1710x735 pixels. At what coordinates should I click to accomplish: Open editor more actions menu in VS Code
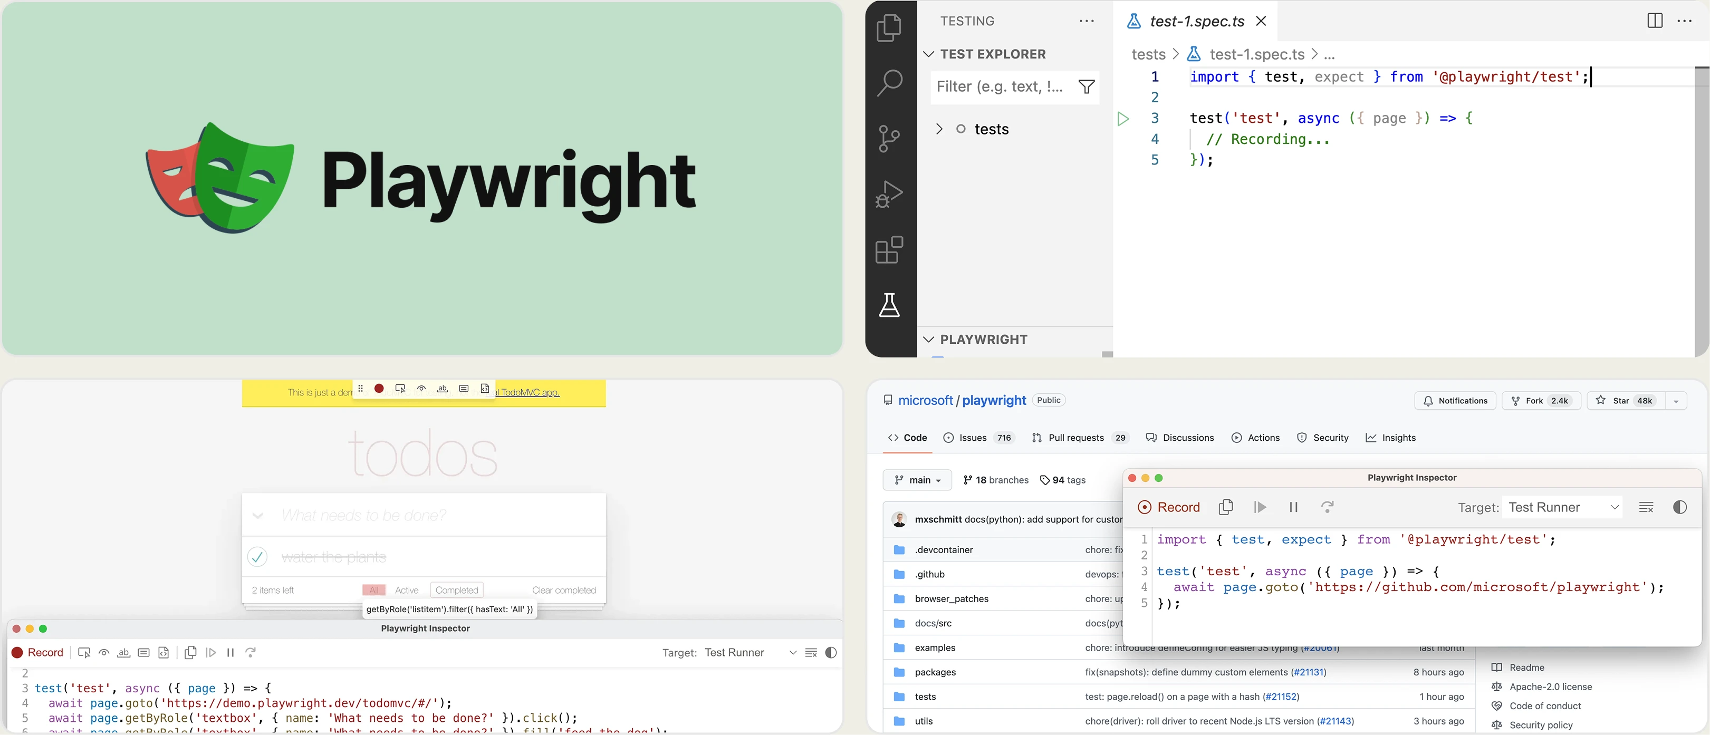pos(1685,21)
